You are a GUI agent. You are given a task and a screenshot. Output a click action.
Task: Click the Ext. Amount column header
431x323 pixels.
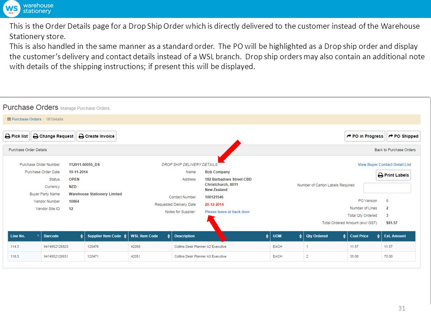click(x=399, y=236)
